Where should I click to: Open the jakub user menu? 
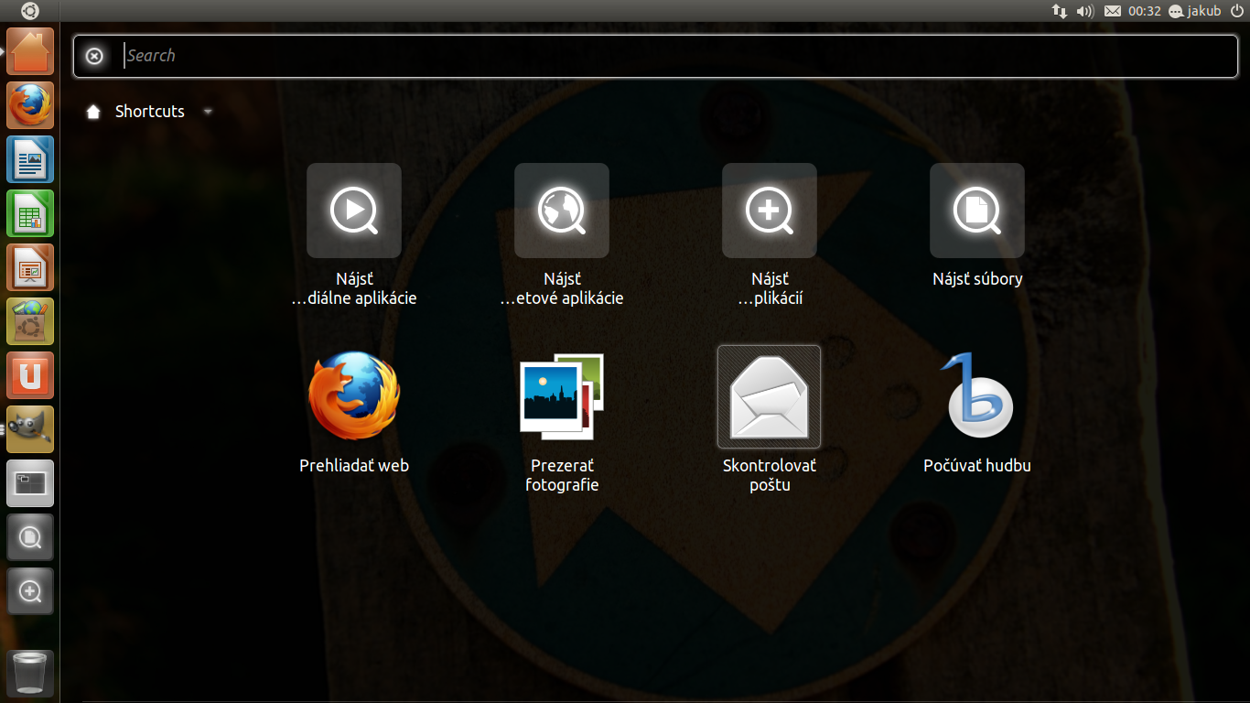coord(1195,11)
